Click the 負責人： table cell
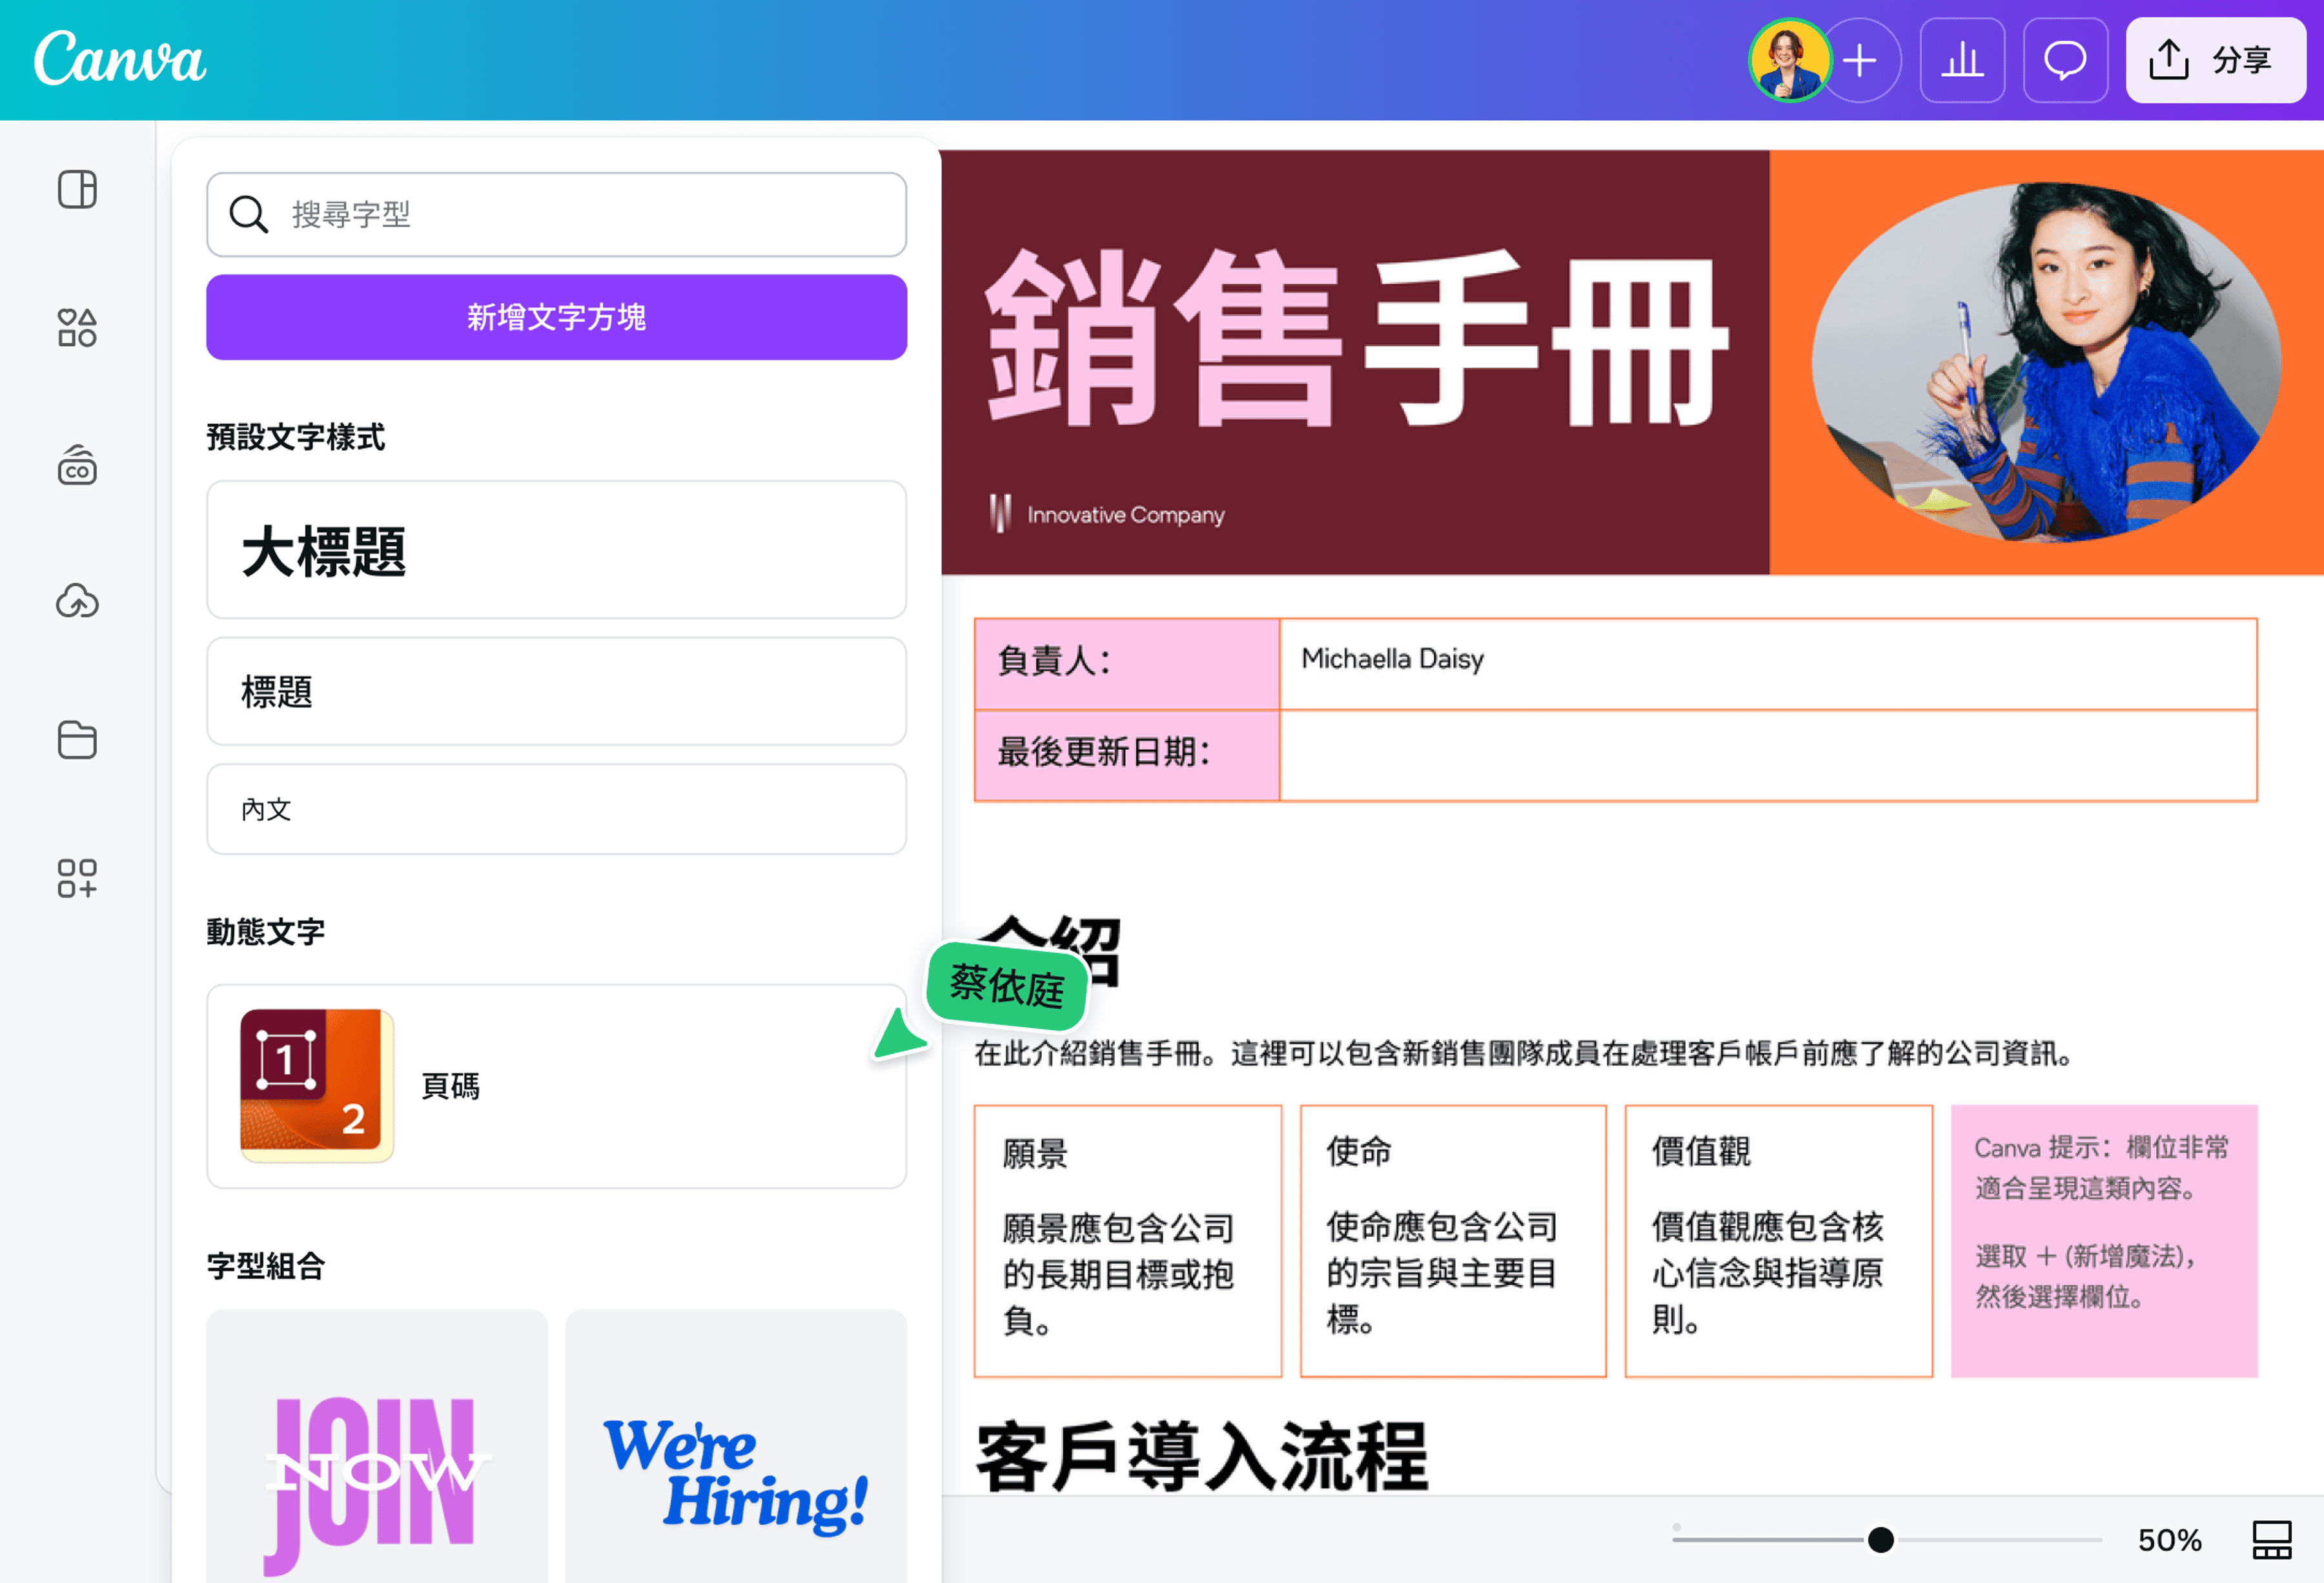This screenshot has width=2324, height=1583. pos(1127,663)
